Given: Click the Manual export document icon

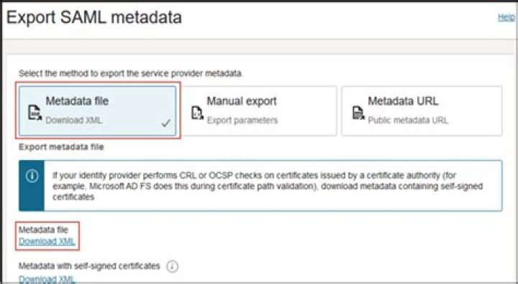Looking at the screenshot, I should (198, 113).
